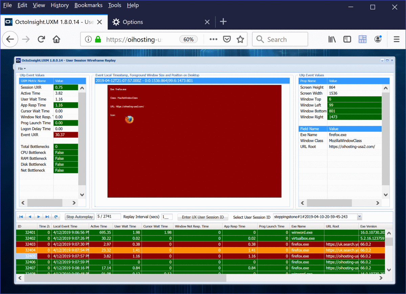
Task: Click the Session UXR value 0.75
Action: point(66,88)
